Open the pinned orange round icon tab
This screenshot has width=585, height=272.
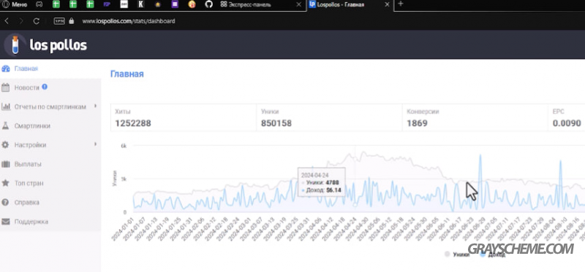(x=192, y=4)
